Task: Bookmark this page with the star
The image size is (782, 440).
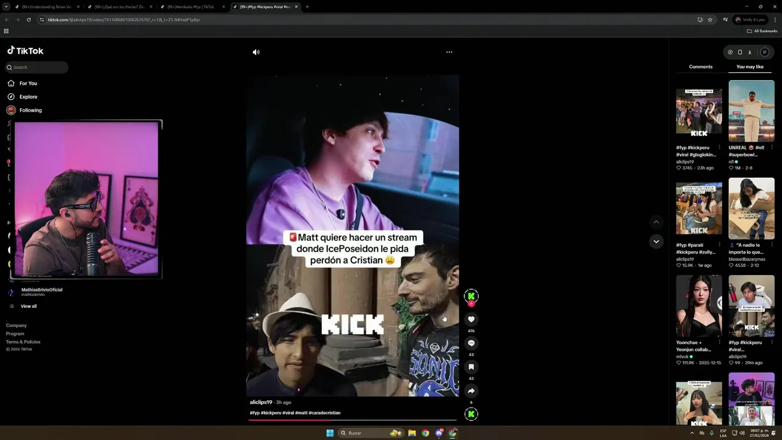Action: (x=710, y=20)
